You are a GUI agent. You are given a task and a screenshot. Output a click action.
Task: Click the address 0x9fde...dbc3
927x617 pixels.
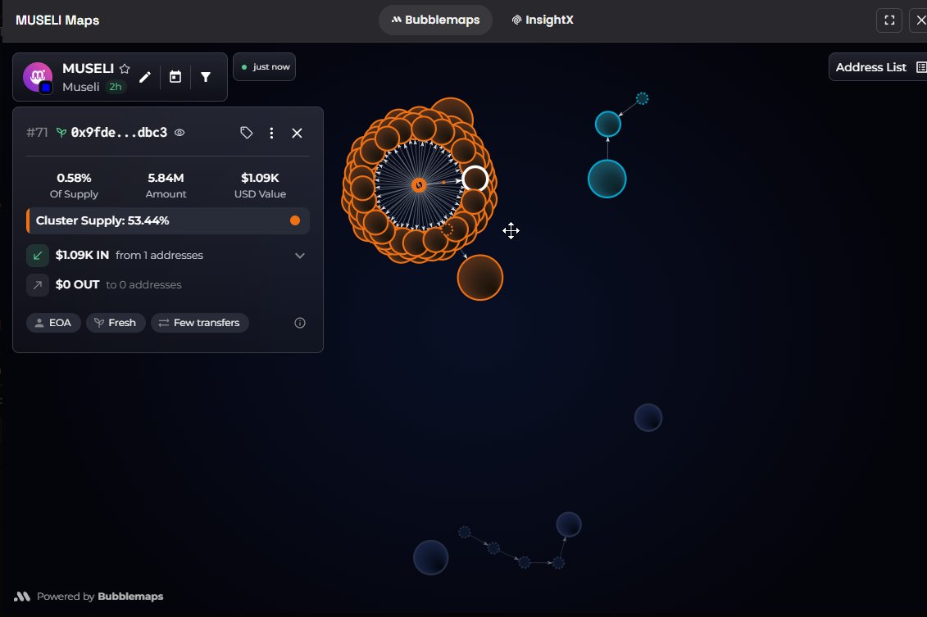pyautogui.click(x=119, y=133)
